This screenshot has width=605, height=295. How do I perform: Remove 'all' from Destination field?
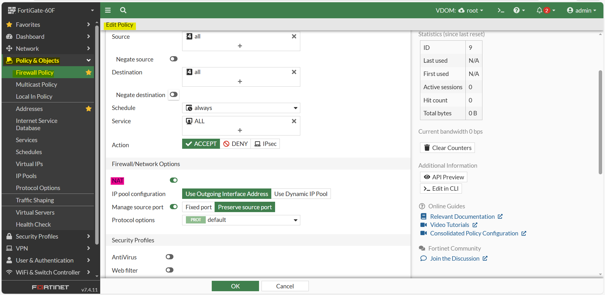click(294, 72)
